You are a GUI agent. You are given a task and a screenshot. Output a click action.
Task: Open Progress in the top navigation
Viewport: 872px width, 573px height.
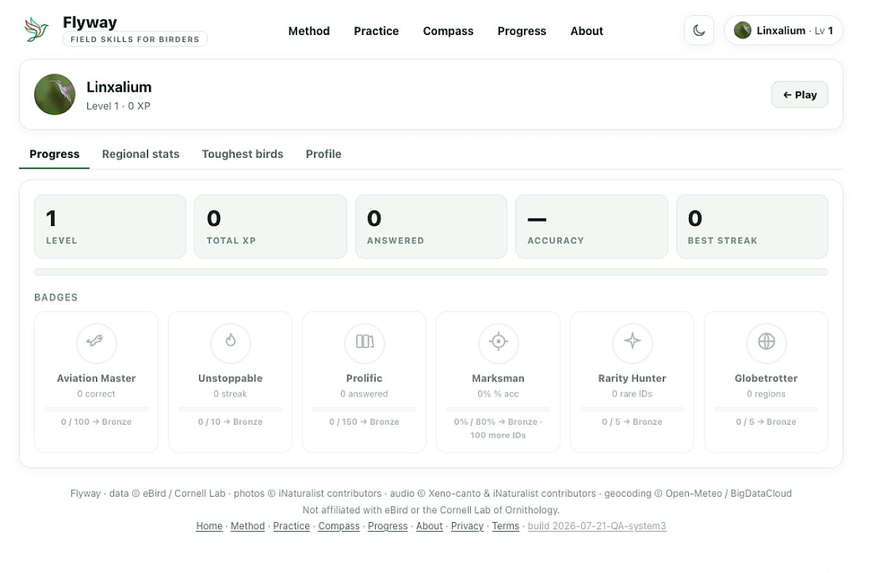(522, 31)
